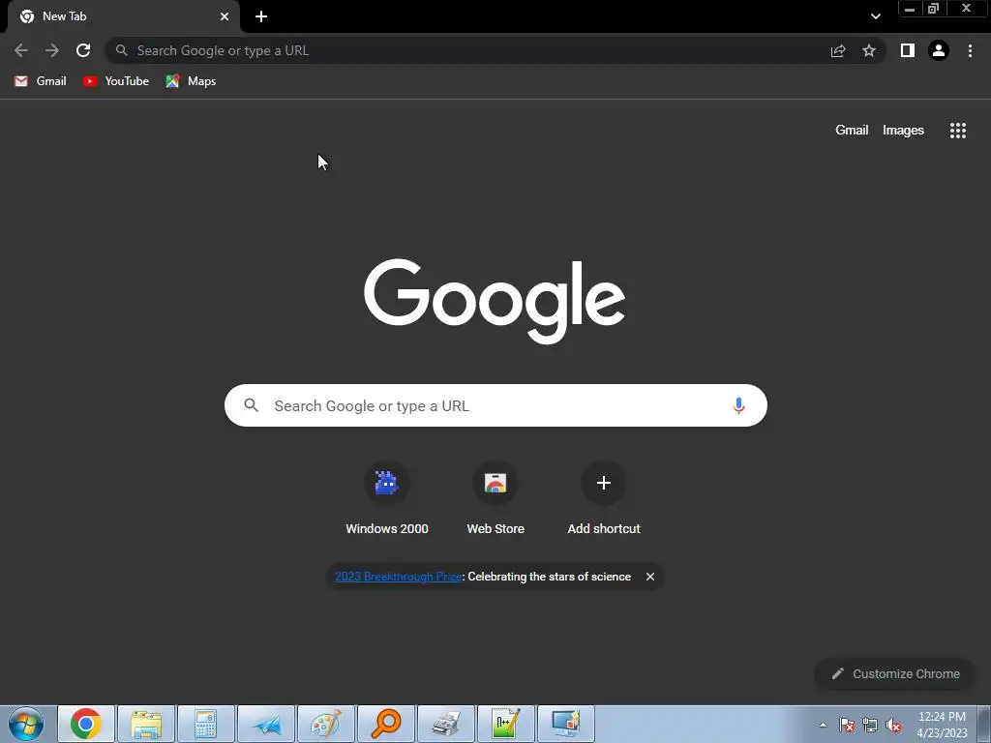Open Maps bookmark

click(191, 81)
